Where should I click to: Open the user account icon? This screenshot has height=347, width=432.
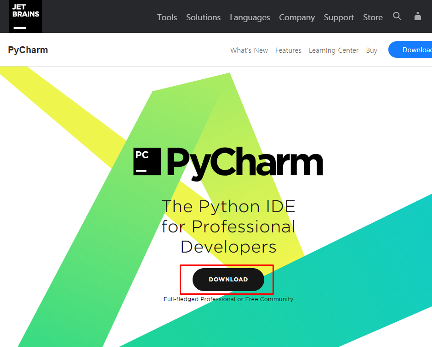418,16
